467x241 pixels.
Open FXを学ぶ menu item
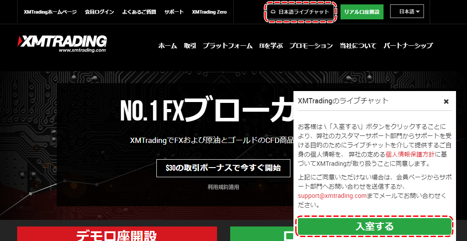[x=271, y=46]
